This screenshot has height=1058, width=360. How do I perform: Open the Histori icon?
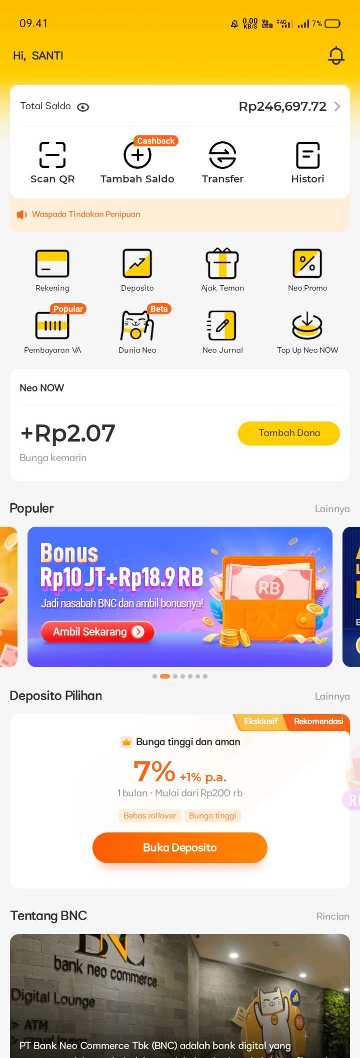[307, 155]
